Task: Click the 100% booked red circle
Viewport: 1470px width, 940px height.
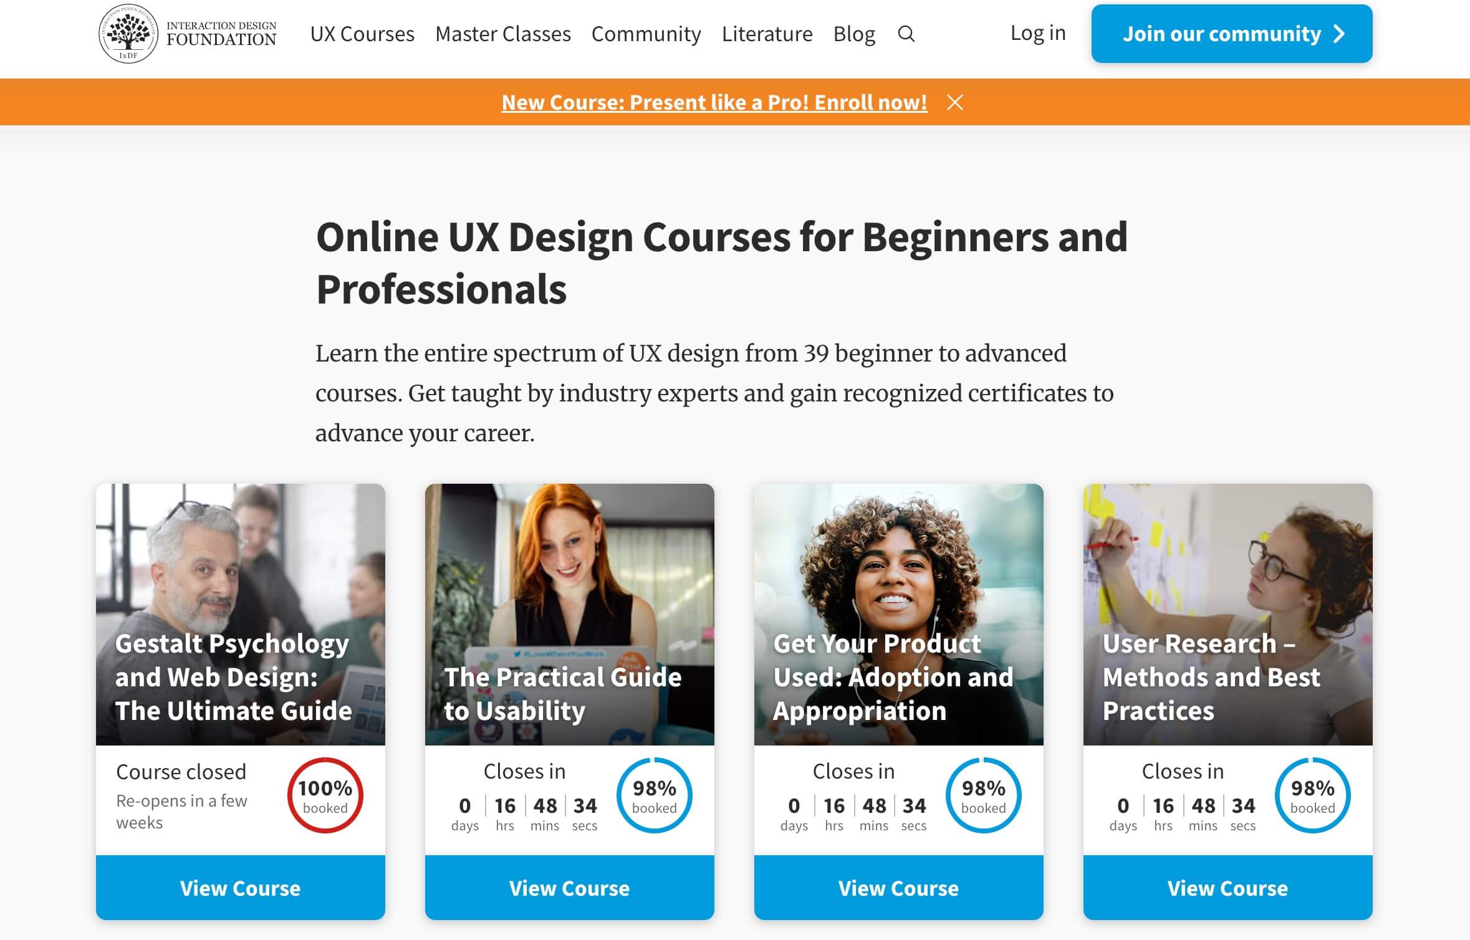Action: point(325,795)
